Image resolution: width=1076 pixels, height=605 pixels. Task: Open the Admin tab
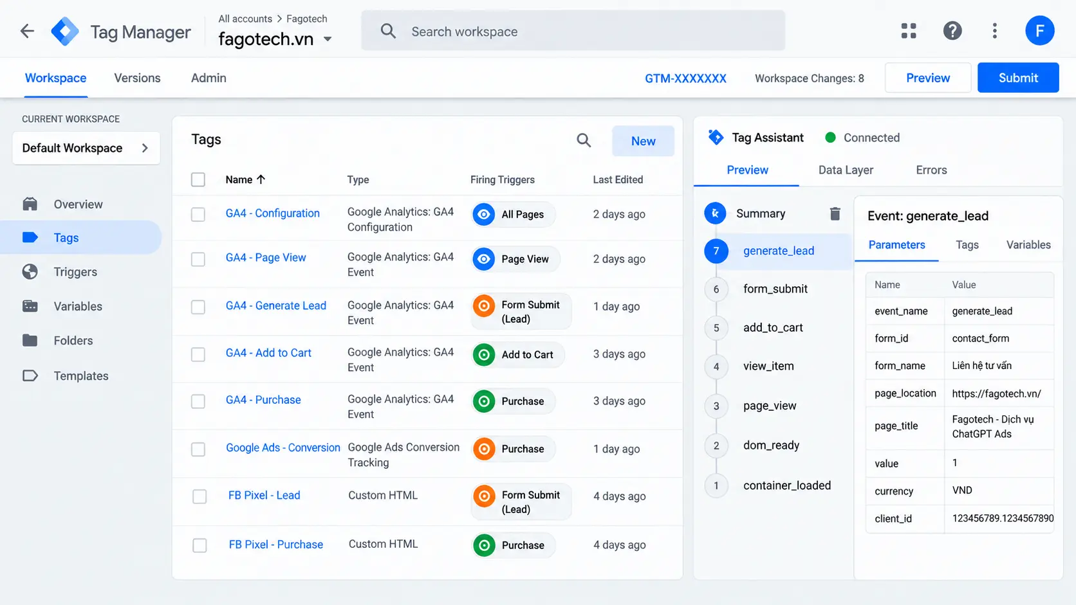pyautogui.click(x=209, y=78)
